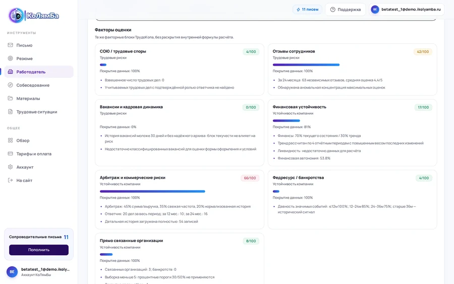Follow the На сайт link
454x284 pixels.
[x=38, y=180]
